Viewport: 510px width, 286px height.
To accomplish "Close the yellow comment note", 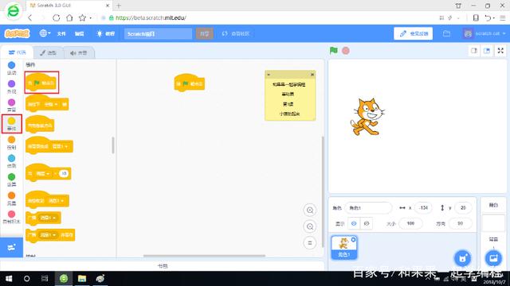I will pyautogui.click(x=312, y=75).
